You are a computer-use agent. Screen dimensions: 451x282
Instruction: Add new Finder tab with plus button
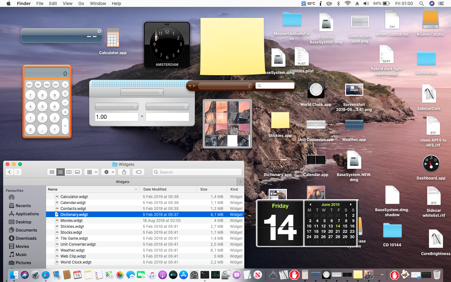tap(241, 182)
